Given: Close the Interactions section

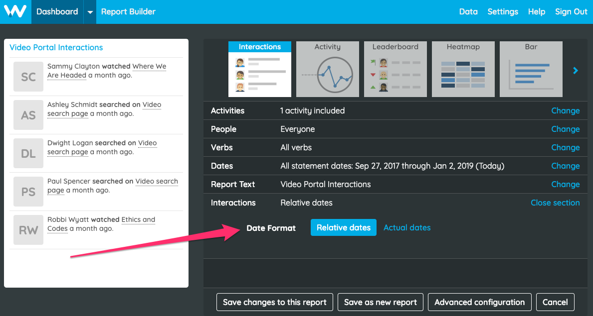Looking at the screenshot, I should [555, 203].
